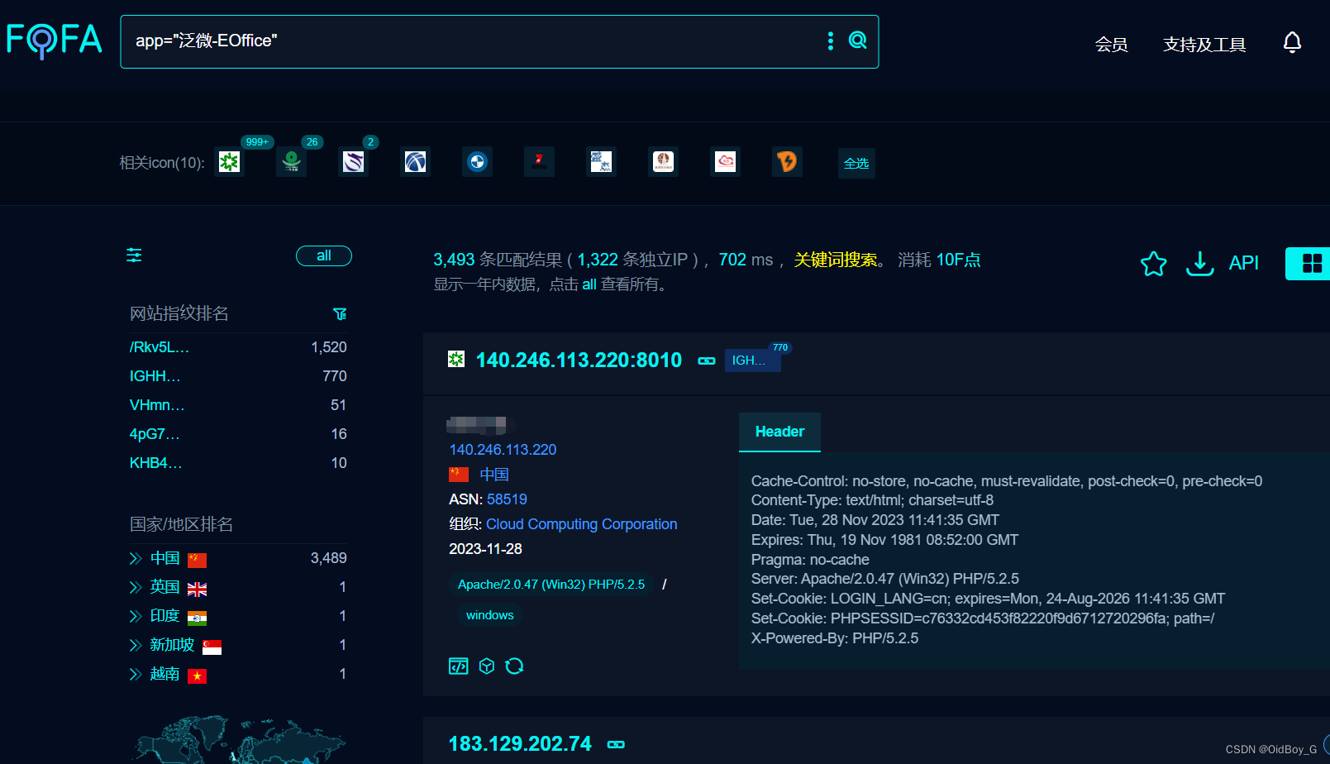
Task: Expand the filter panel icon at sidebar top
Action: click(133, 255)
